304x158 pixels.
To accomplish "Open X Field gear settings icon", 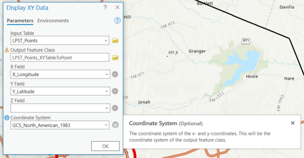I will tap(115, 74).
